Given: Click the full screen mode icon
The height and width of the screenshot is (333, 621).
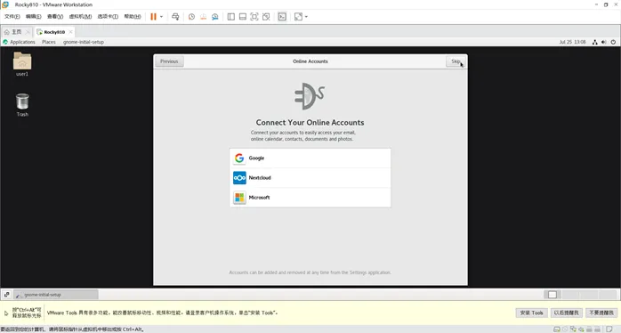Looking at the screenshot, I should (x=254, y=17).
